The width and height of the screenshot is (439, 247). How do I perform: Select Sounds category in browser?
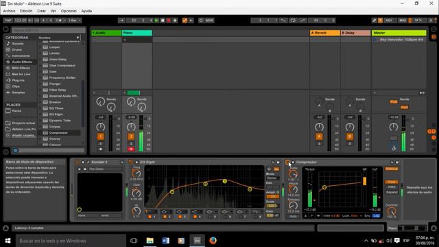point(18,43)
